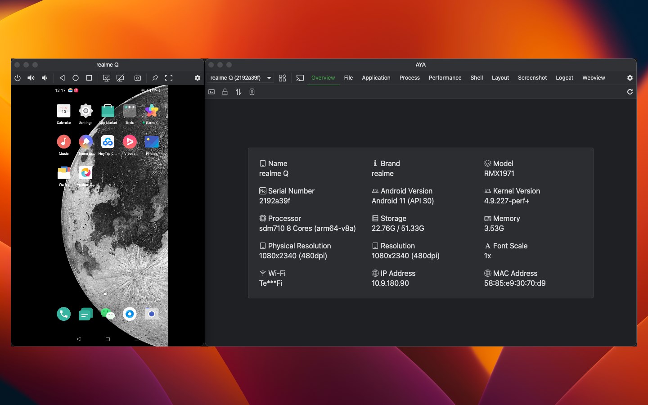This screenshot has width=648, height=405.
Task: Open the Photos app on the phone
Action: [x=152, y=142]
